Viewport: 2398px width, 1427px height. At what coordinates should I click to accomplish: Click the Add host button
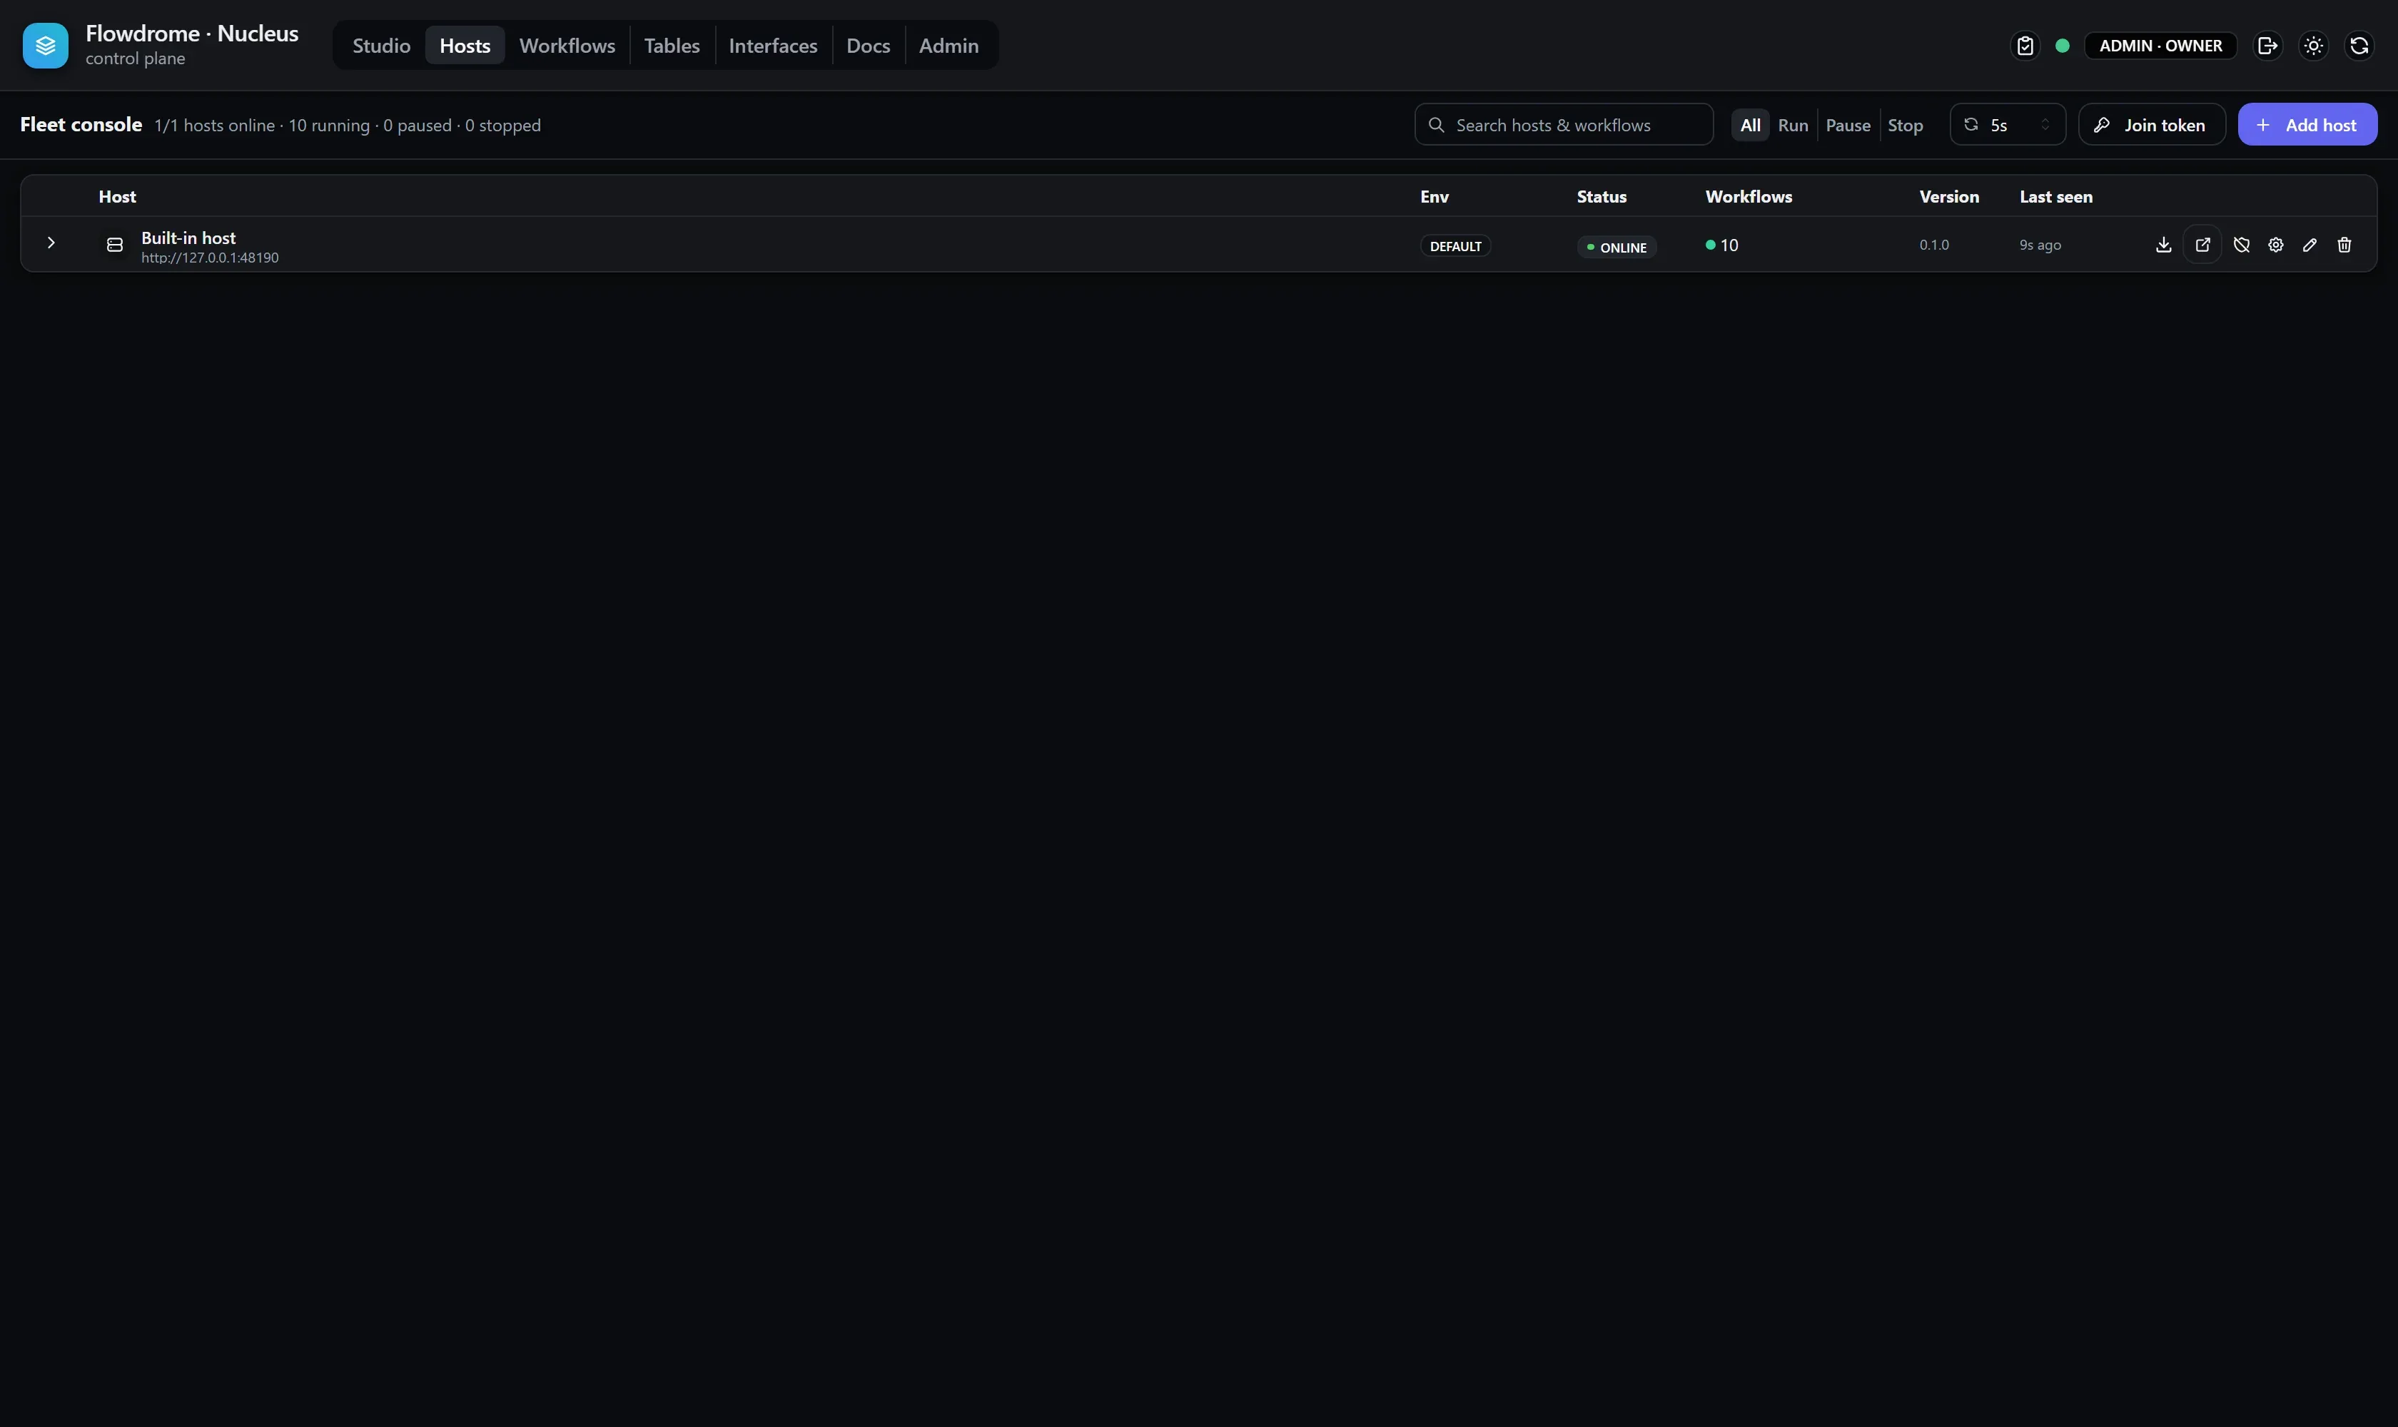point(2307,124)
